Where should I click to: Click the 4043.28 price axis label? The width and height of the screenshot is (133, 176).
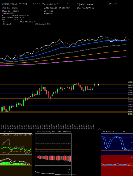click(x=130, y=85)
